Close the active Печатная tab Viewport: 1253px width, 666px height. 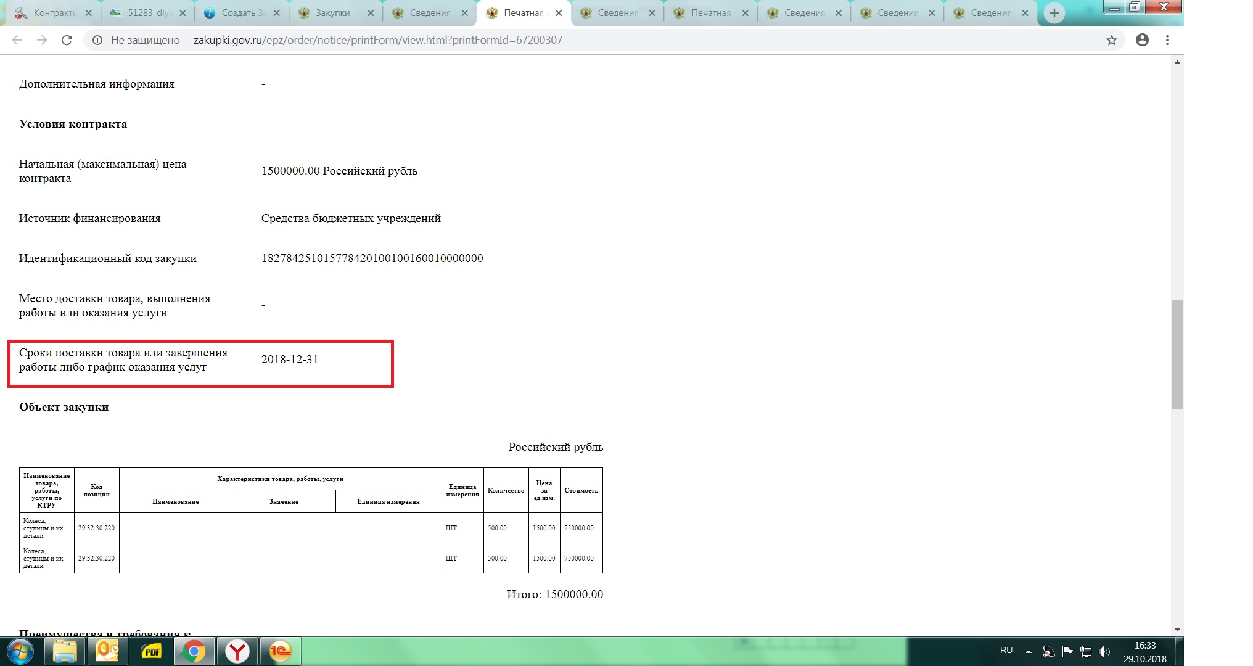click(x=558, y=13)
